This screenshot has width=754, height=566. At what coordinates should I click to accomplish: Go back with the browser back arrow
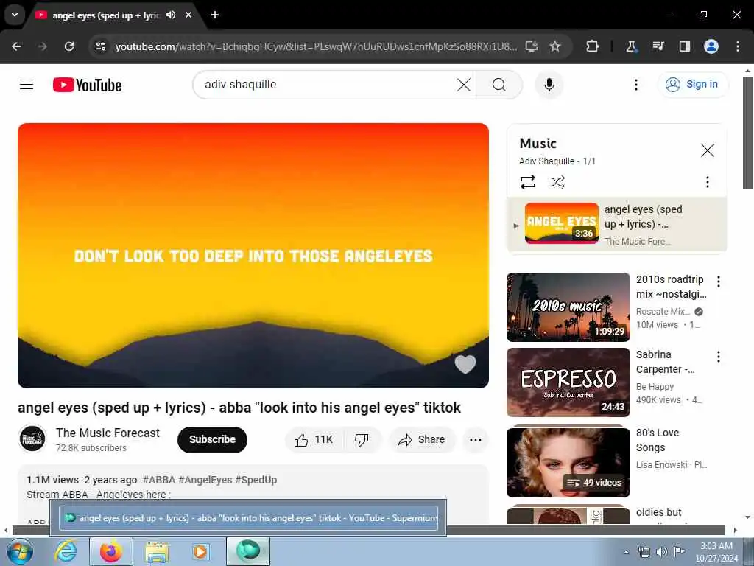click(x=16, y=46)
